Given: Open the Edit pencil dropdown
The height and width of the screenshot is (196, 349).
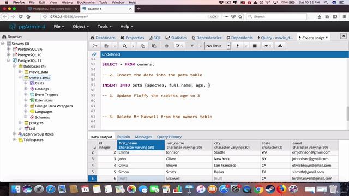Looking at the screenshot, I should coord(179,46).
